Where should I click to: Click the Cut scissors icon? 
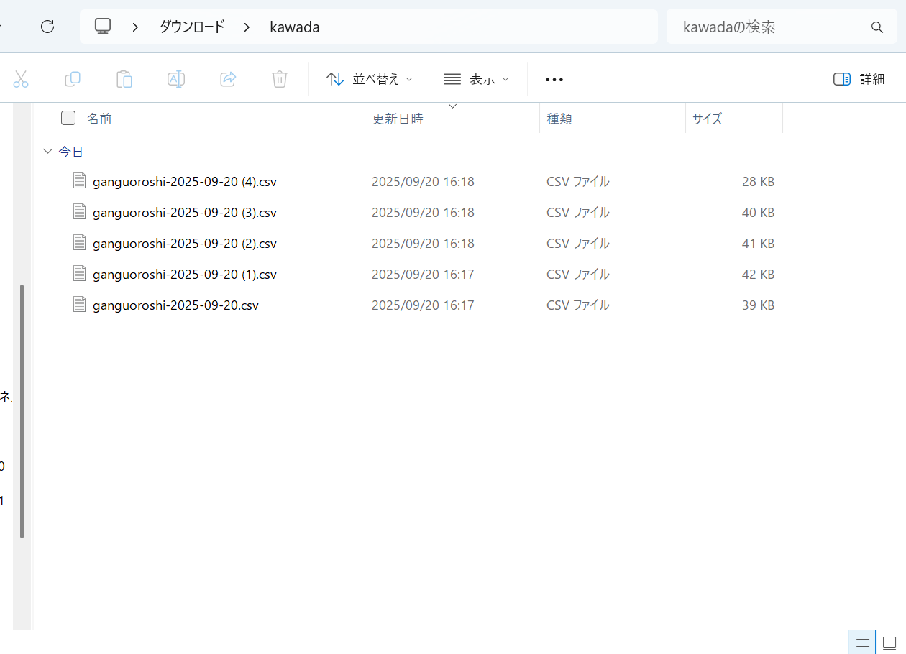[x=21, y=79]
